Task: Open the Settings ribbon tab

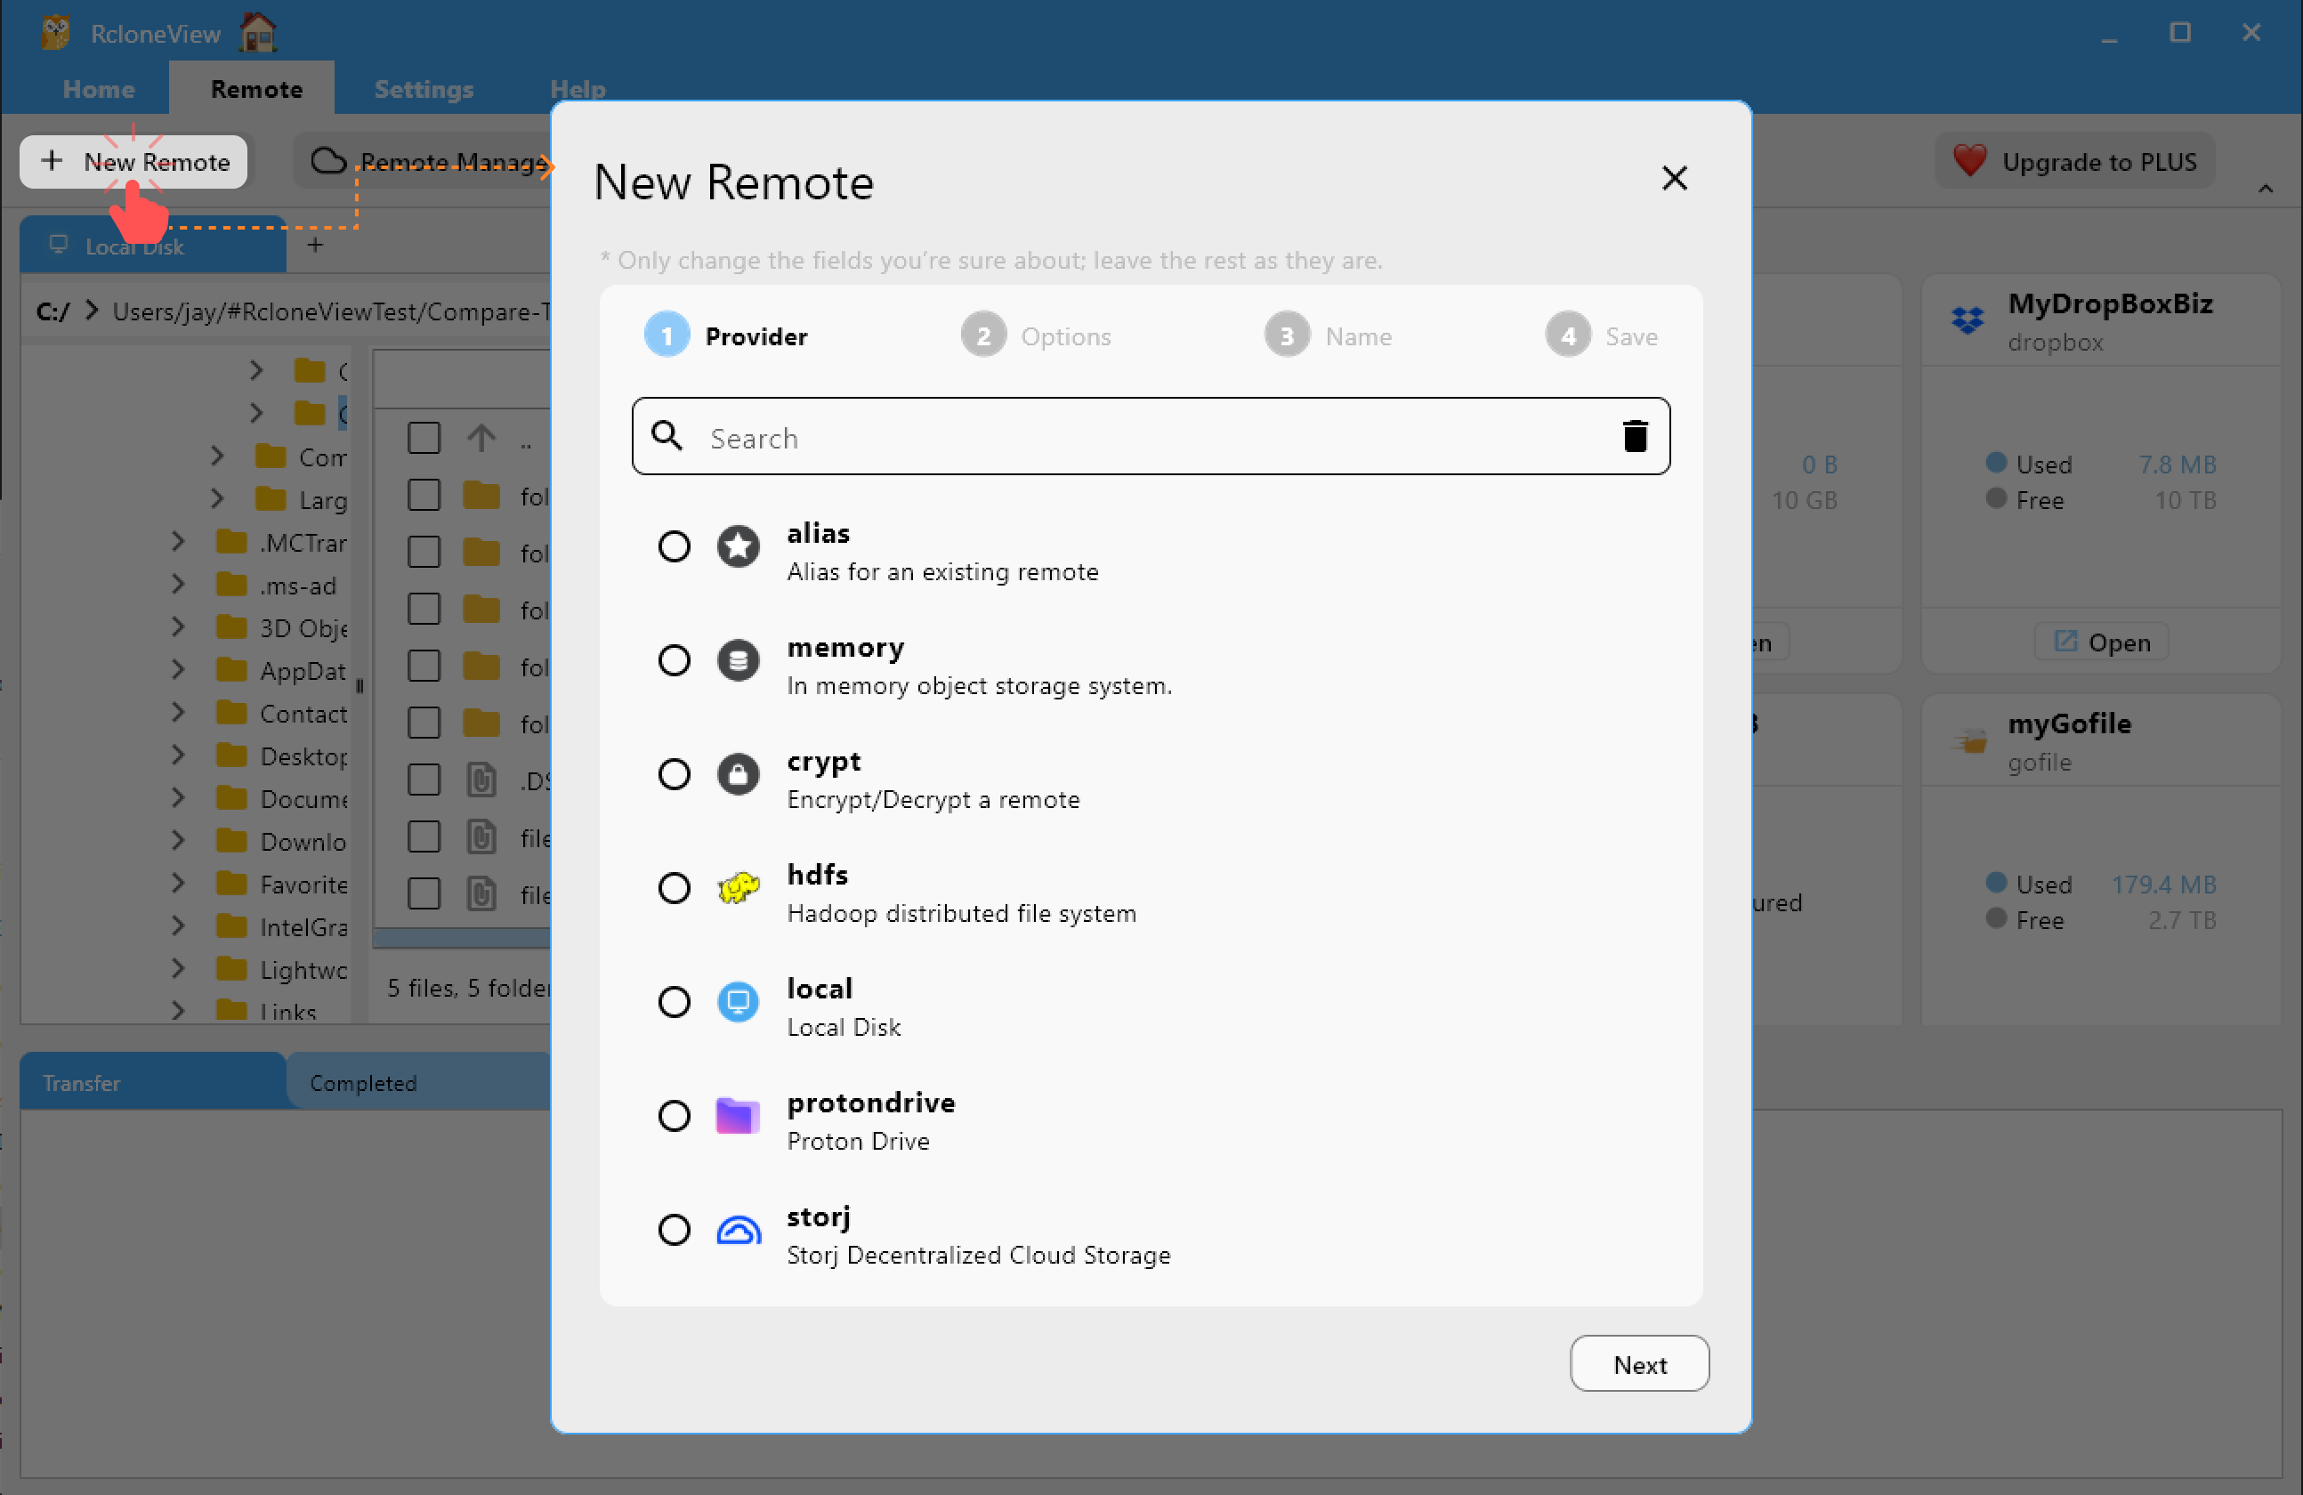Action: (x=424, y=89)
